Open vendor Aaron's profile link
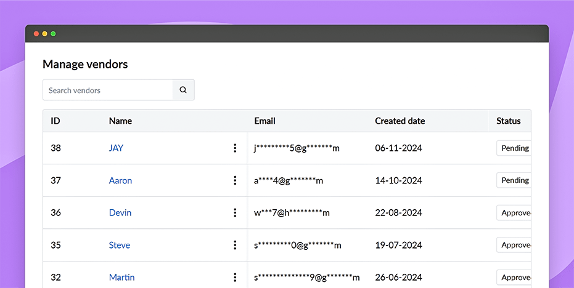 (120, 180)
